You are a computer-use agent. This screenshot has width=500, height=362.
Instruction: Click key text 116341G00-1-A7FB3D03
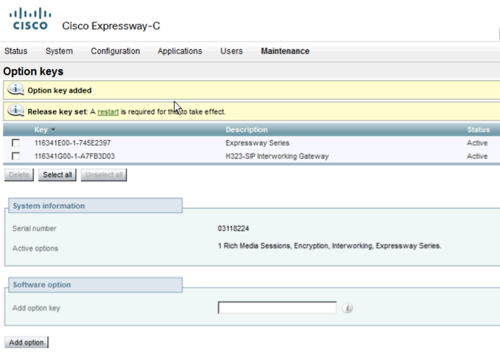[74, 156]
